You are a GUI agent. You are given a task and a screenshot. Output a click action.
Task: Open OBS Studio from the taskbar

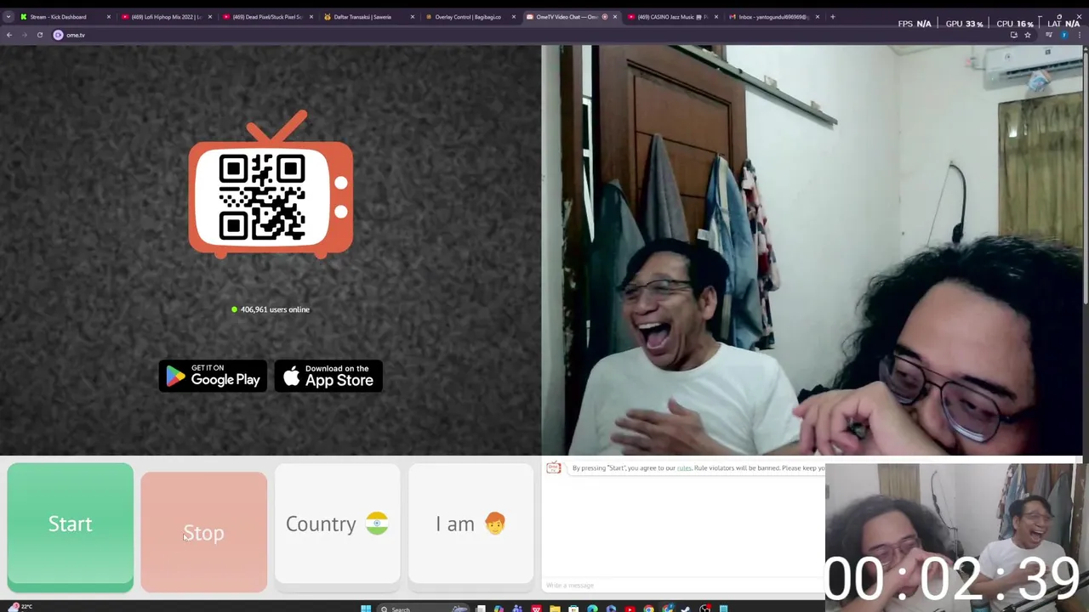pyautogui.click(x=704, y=609)
